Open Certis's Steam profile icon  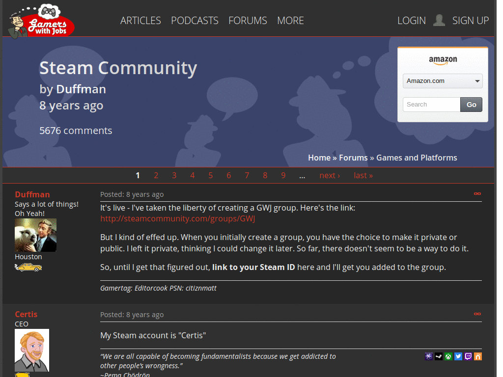pyautogui.click(x=438, y=356)
